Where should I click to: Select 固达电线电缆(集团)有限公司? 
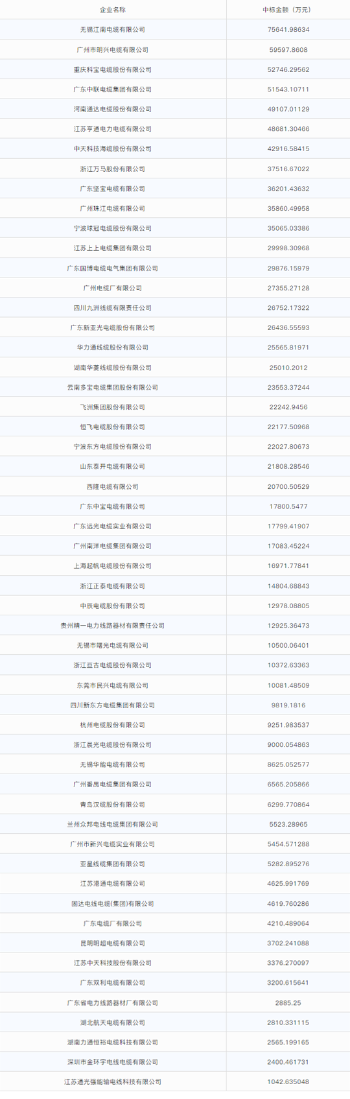point(113,903)
